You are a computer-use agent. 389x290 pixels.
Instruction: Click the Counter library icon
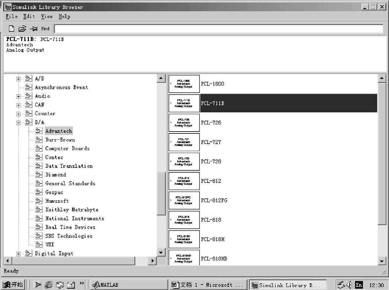(x=29, y=114)
